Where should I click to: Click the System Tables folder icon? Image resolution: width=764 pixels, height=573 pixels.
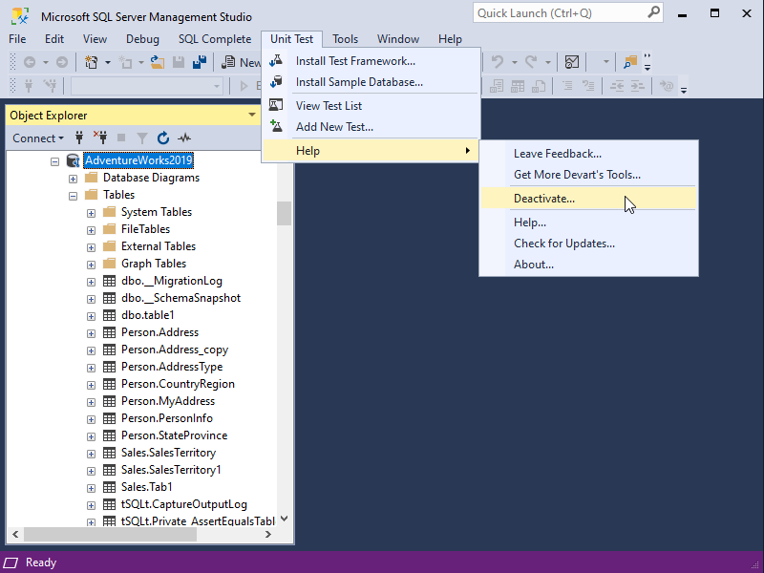[x=109, y=212]
